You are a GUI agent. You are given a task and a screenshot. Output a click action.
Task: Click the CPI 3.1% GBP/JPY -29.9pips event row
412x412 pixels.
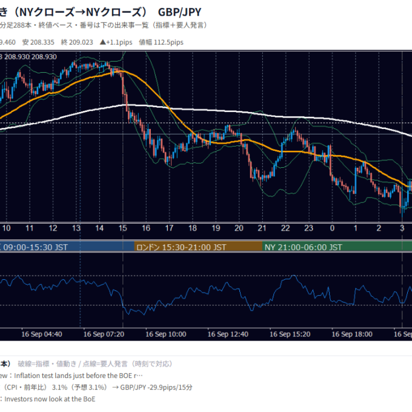pyautogui.click(x=96, y=387)
